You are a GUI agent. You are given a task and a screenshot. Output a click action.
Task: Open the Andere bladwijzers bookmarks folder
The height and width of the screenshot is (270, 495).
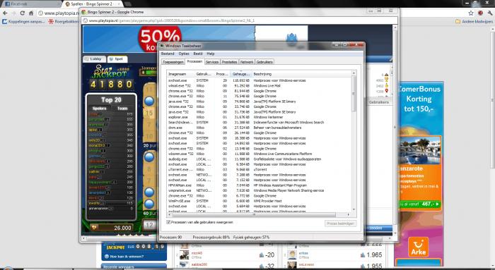click(x=474, y=22)
